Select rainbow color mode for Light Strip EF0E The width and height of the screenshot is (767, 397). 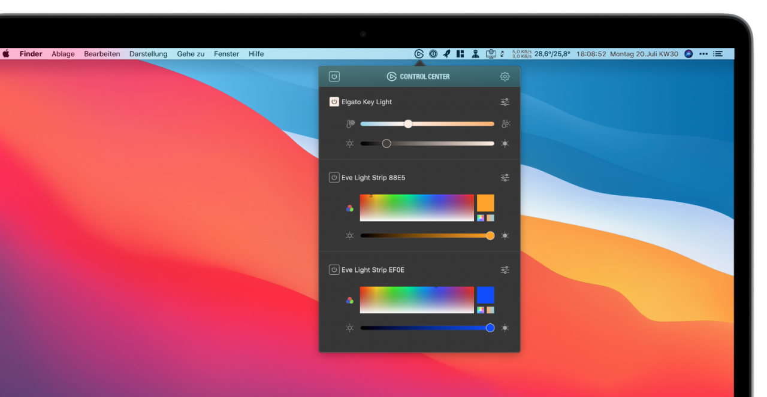481,310
